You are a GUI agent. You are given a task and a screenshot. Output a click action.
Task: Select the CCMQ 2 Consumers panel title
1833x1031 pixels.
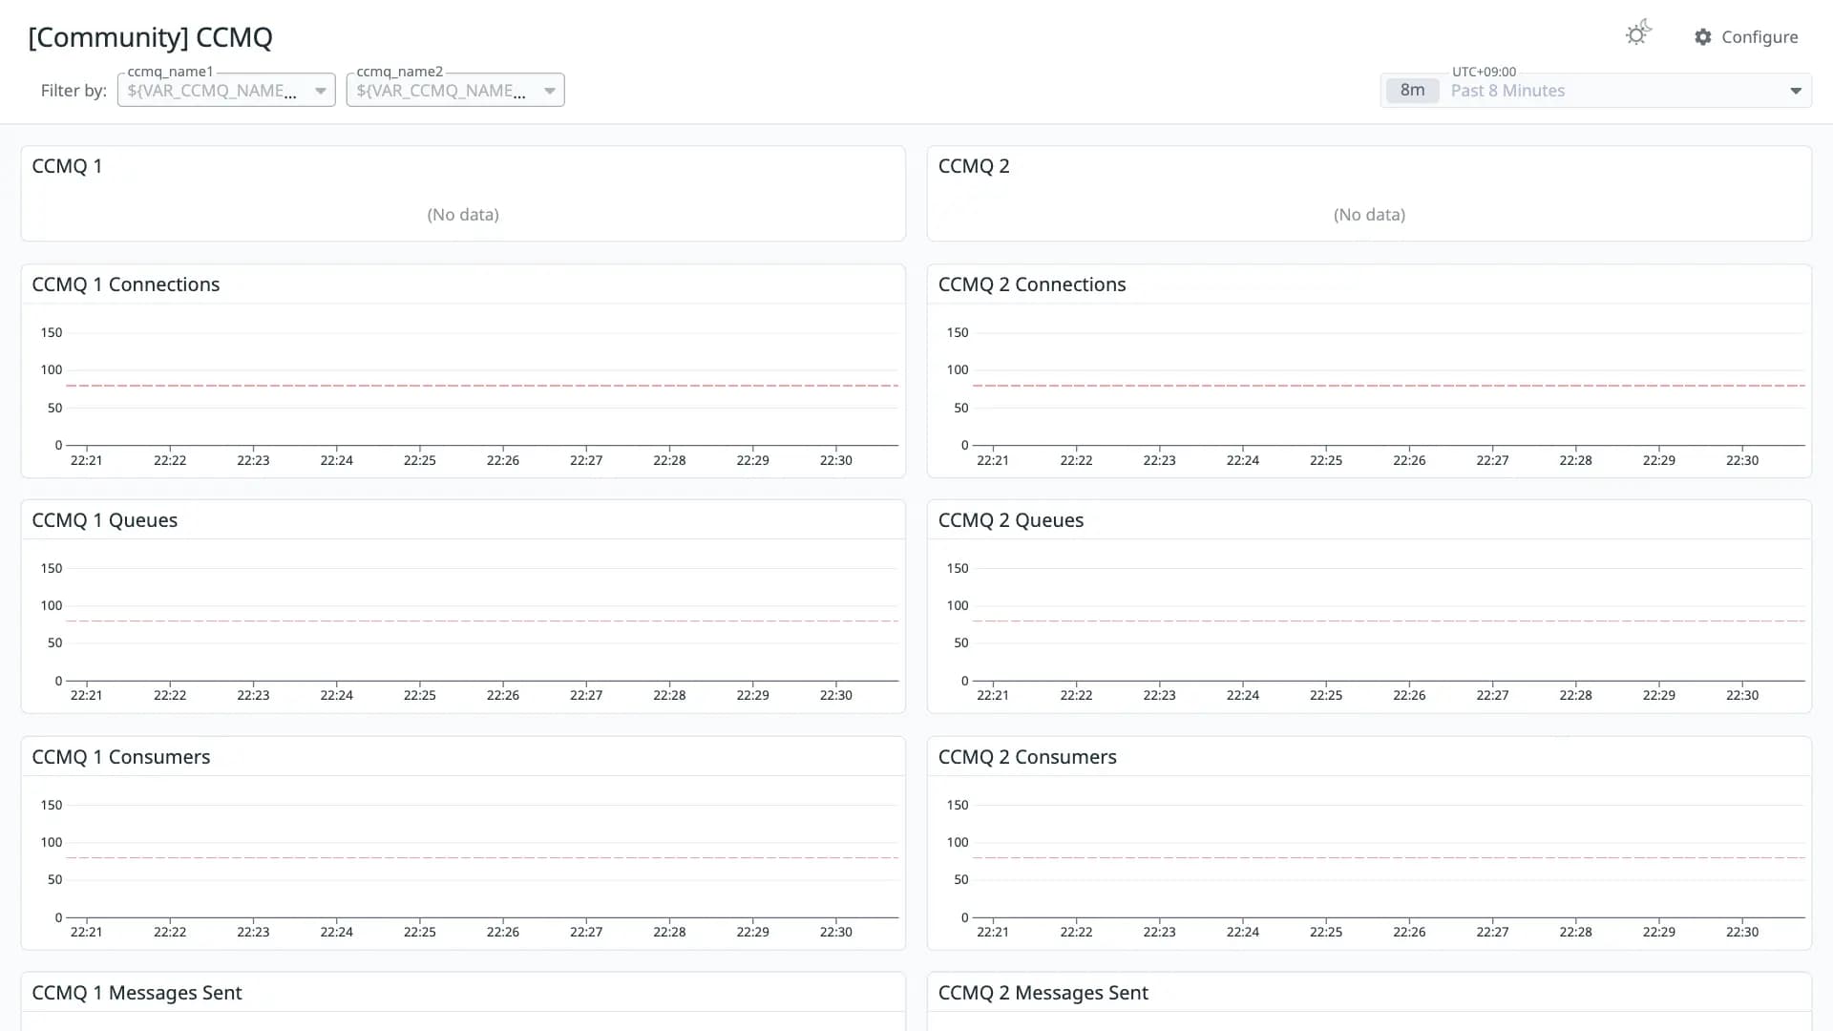[x=1027, y=757]
